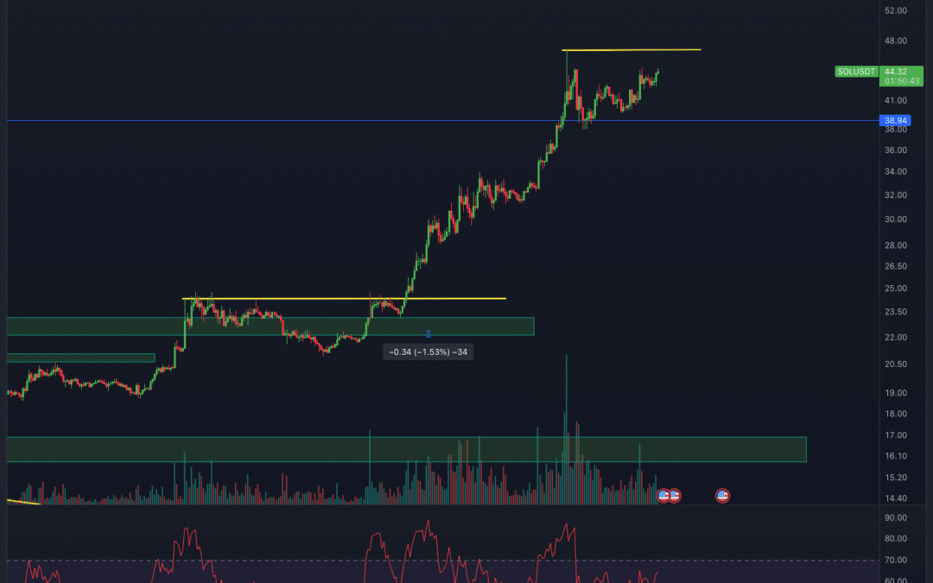This screenshot has height=583, width=933.
Task: Click the tallest volume bar spike
Action: [567, 428]
